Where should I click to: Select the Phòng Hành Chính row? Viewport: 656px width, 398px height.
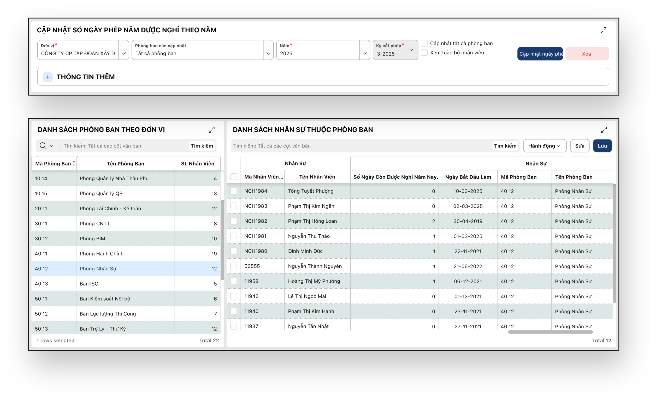tap(126, 253)
